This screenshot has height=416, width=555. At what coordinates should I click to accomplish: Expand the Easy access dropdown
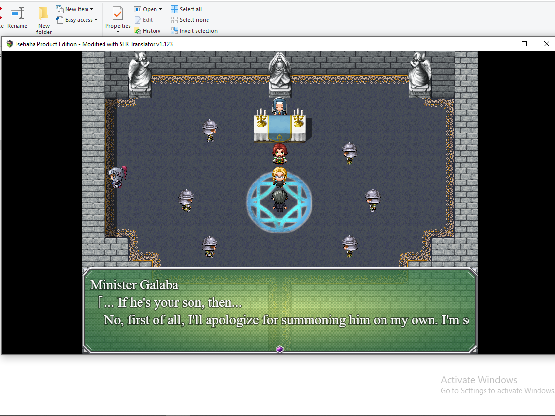click(x=96, y=20)
